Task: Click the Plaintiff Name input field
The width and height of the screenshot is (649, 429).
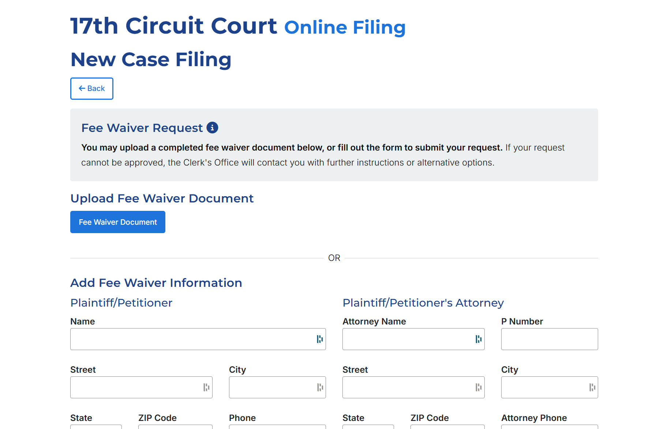Action: tap(190, 339)
